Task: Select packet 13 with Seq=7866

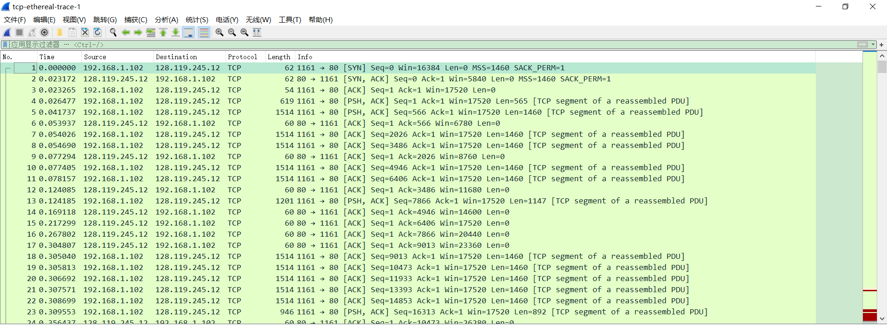Action: [408, 201]
